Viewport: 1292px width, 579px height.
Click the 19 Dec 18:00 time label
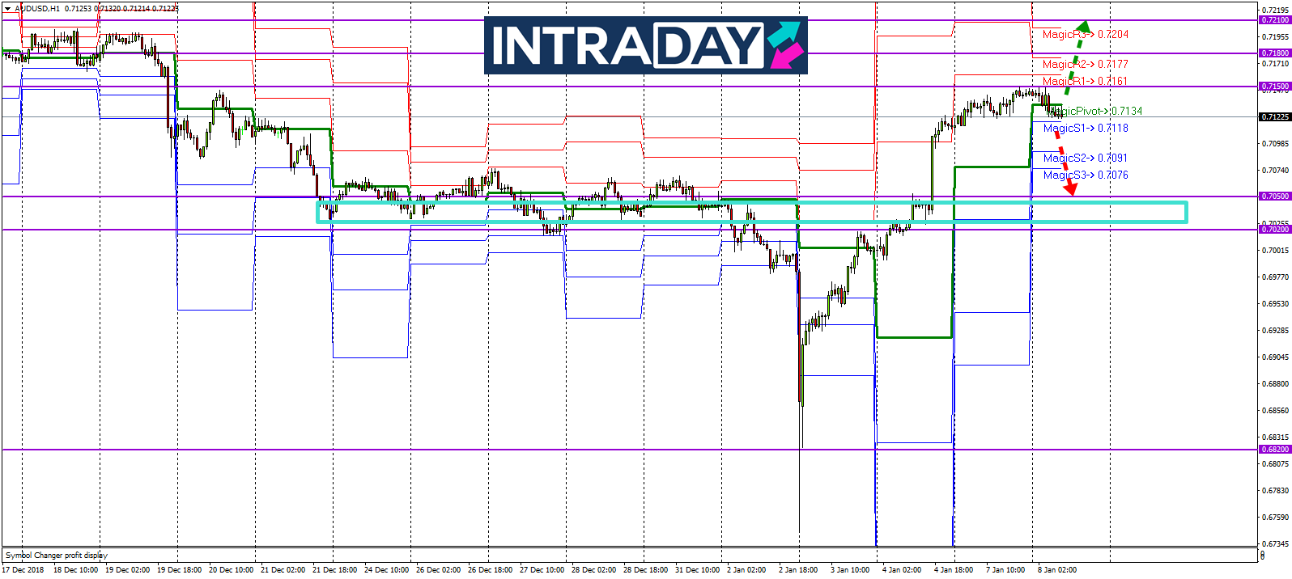pos(179,570)
